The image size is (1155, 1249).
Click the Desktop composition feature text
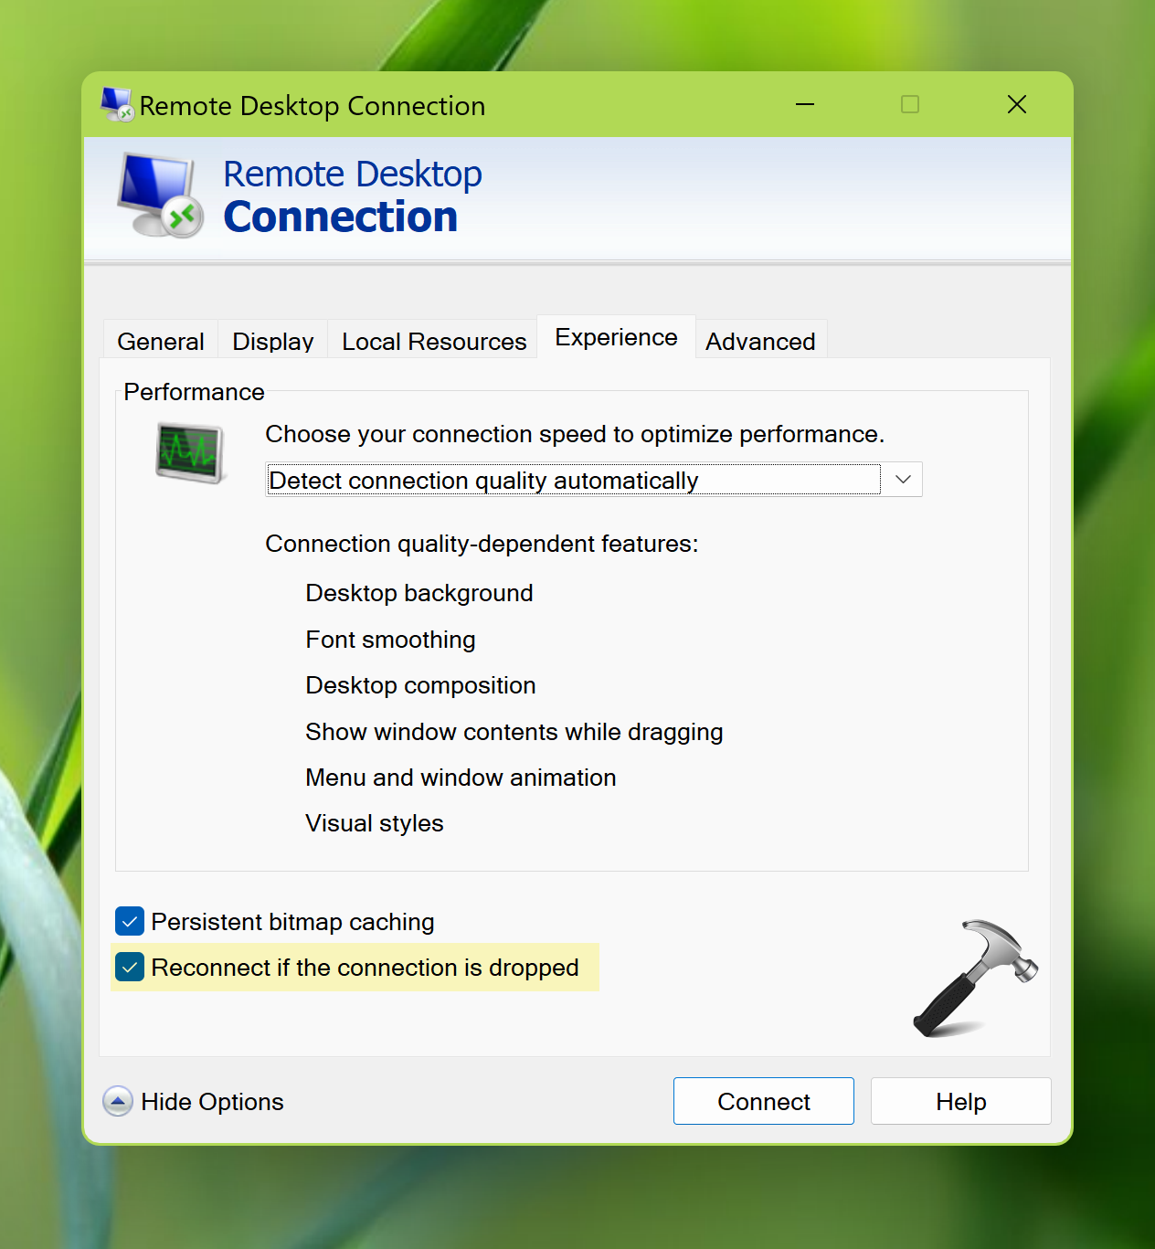[x=421, y=685]
